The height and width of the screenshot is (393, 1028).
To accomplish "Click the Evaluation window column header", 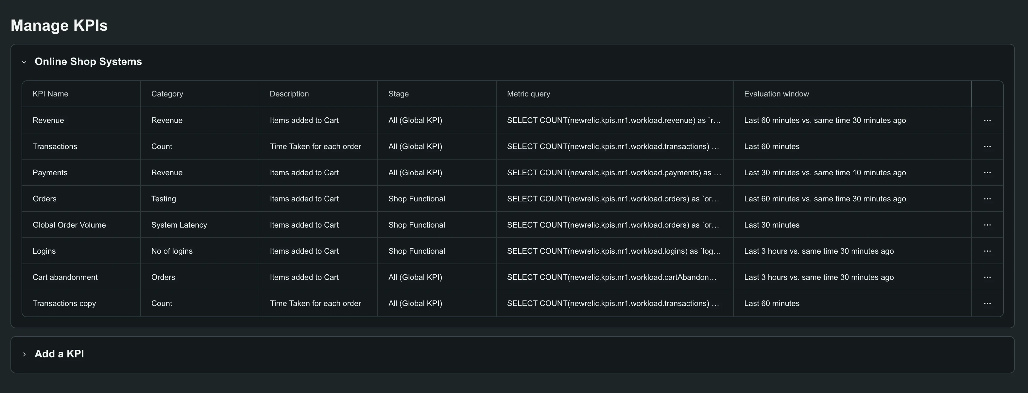I will coord(776,94).
